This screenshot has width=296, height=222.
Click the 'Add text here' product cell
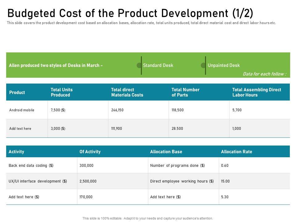(20, 129)
